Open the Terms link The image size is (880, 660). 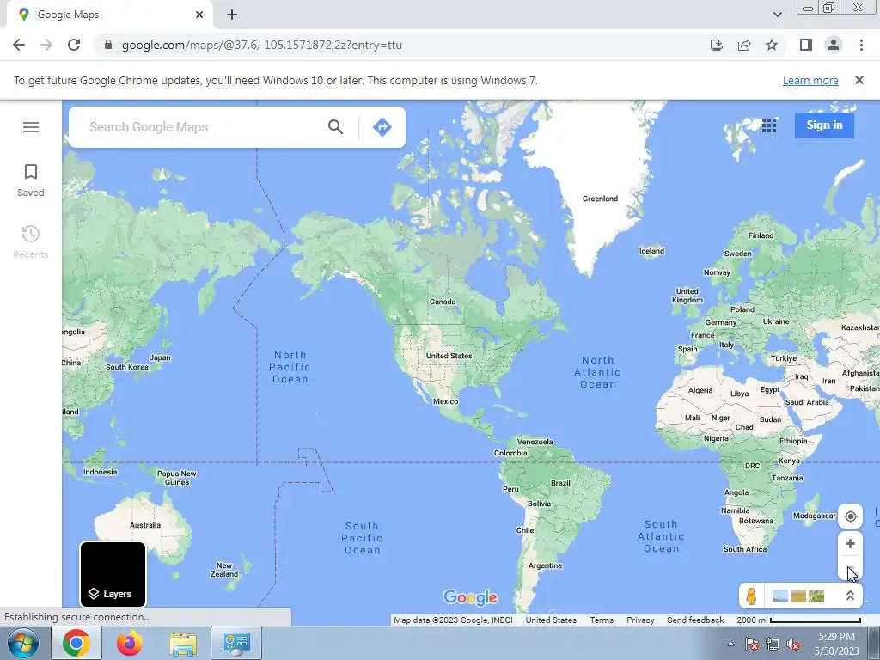click(x=601, y=620)
